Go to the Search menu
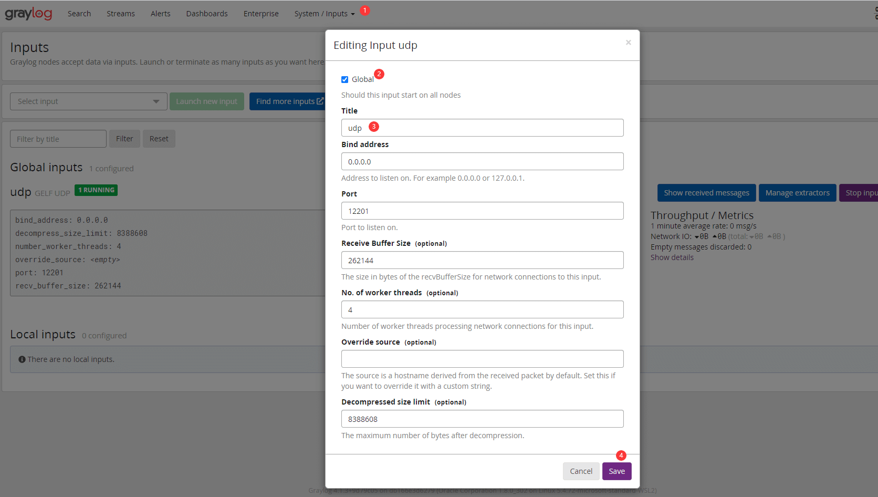 [x=79, y=14]
